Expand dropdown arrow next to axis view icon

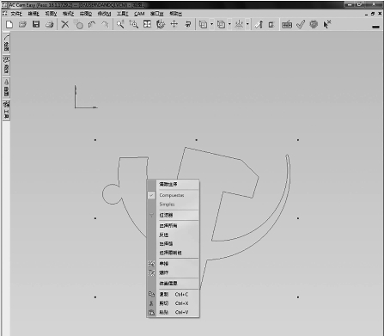click(x=247, y=24)
